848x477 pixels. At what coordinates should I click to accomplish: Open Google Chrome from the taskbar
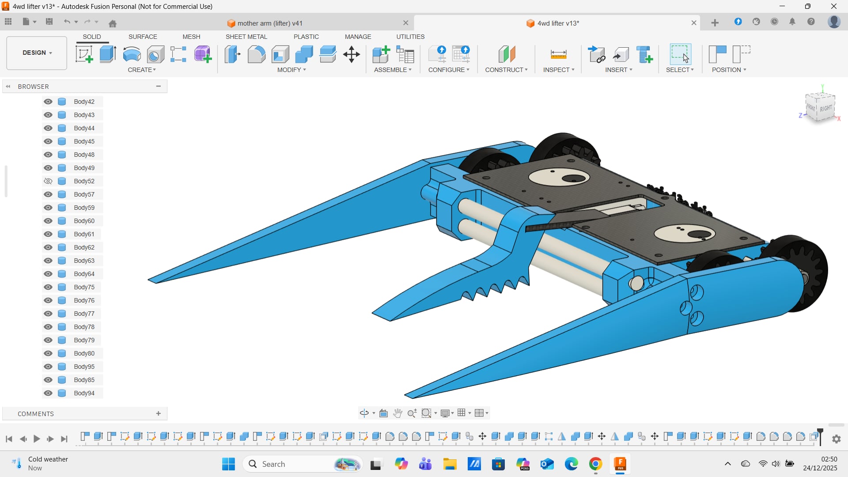595,464
